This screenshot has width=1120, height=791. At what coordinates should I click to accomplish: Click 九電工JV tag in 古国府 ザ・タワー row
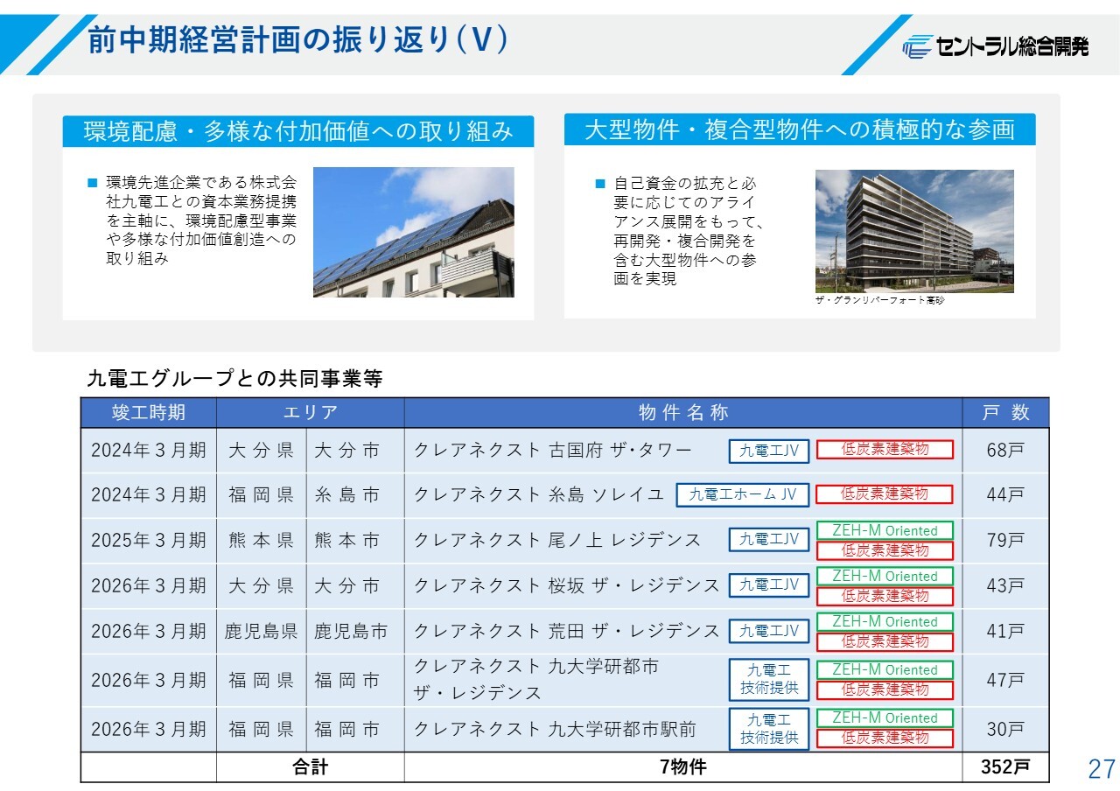point(769,451)
